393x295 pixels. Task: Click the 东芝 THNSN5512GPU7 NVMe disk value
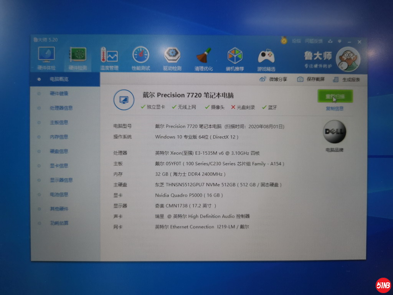[218, 185]
